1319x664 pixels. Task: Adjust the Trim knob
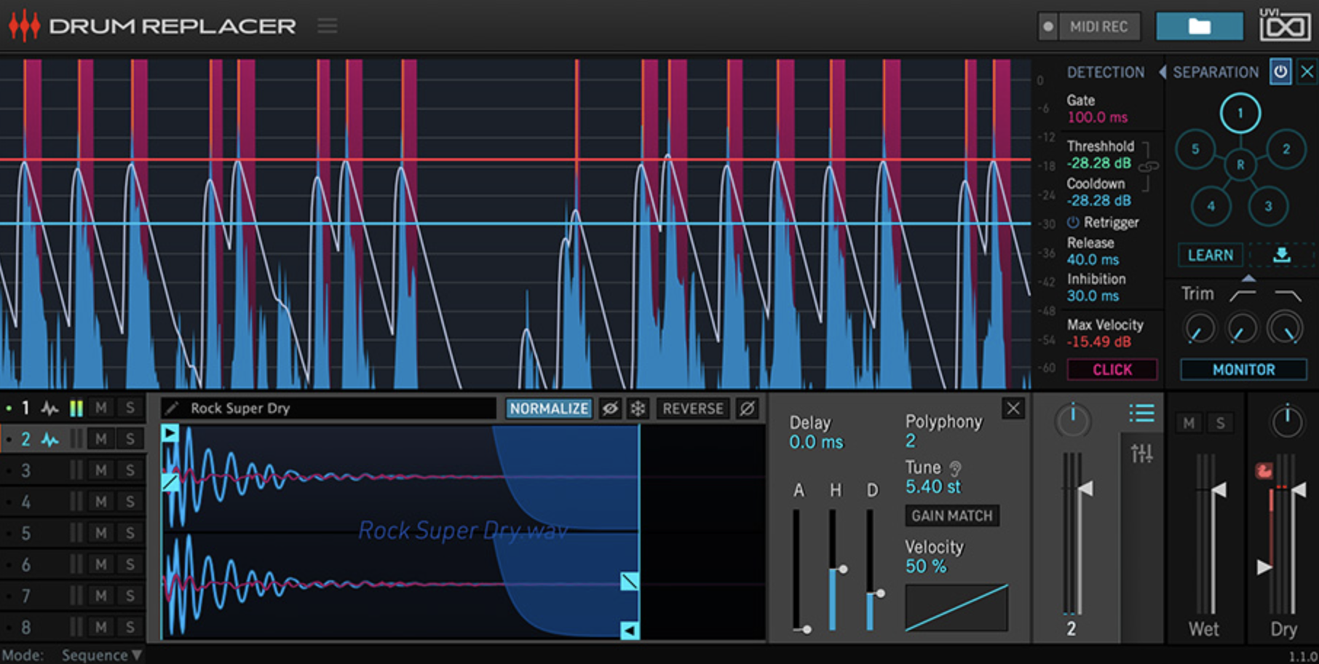1199,328
